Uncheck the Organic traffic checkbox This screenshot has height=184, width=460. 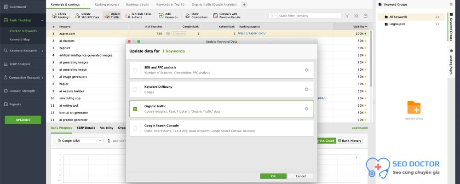click(x=135, y=109)
